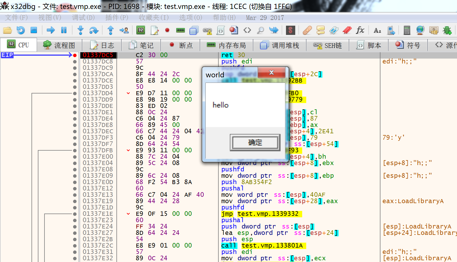Open labels toolbar blue tags icon
Image resolution: width=457 pixels, height=262 pixels.
[334, 30]
